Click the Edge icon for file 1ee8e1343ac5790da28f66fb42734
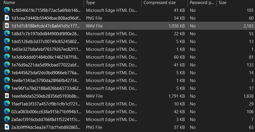This screenshot has width=255, height=132. [x=7, y=80]
